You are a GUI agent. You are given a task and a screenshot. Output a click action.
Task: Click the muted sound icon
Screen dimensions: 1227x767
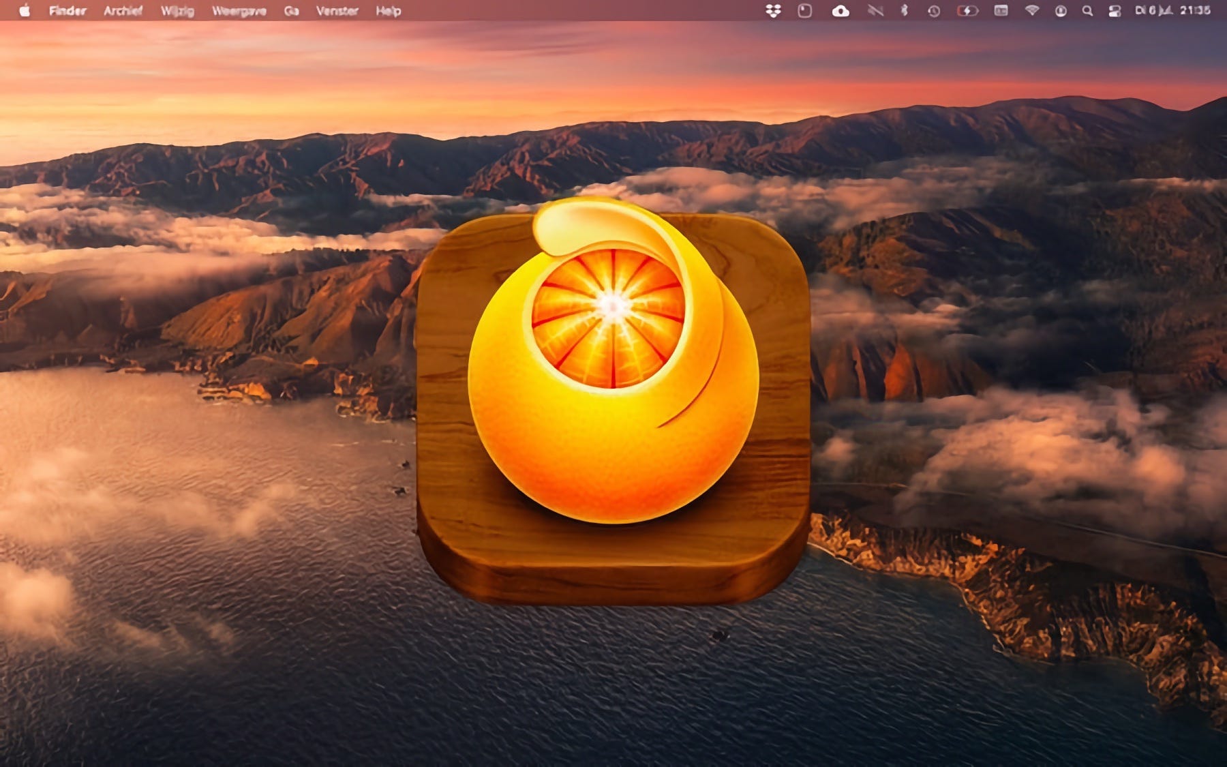(x=875, y=11)
